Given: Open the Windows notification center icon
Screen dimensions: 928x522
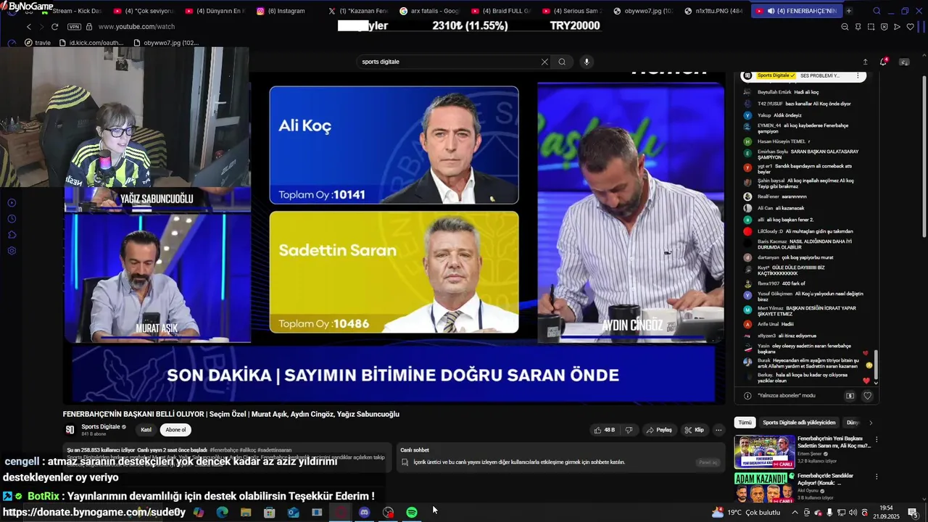Looking at the screenshot, I should coord(913,513).
